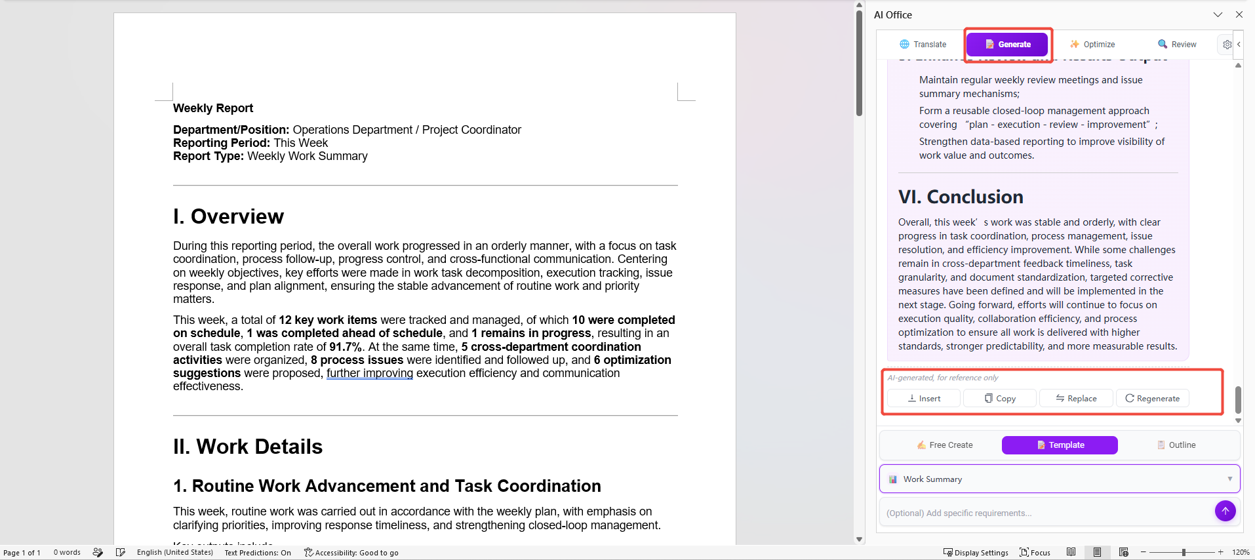Click the AI Office pane title
1255x560 pixels.
[x=892, y=14]
